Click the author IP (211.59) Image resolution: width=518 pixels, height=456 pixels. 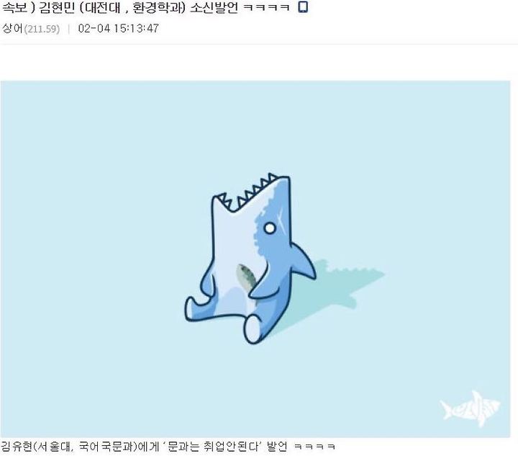click(x=42, y=29)
